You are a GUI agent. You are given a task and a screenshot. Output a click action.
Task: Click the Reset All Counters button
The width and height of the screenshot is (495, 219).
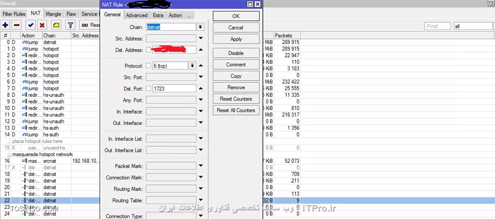236,110
